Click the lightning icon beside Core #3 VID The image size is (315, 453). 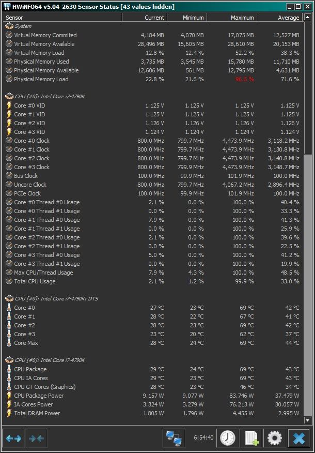coord(9,132)
